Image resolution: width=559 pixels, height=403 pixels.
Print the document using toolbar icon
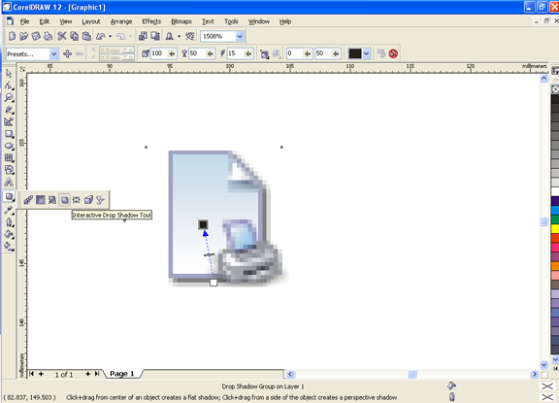pos(48,36)
